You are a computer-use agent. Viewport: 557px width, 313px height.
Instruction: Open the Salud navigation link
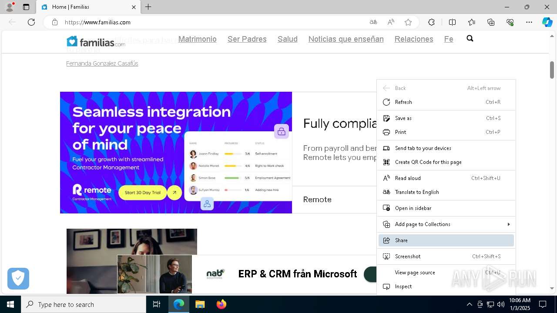pyautogui.click(x=288, y=39)
